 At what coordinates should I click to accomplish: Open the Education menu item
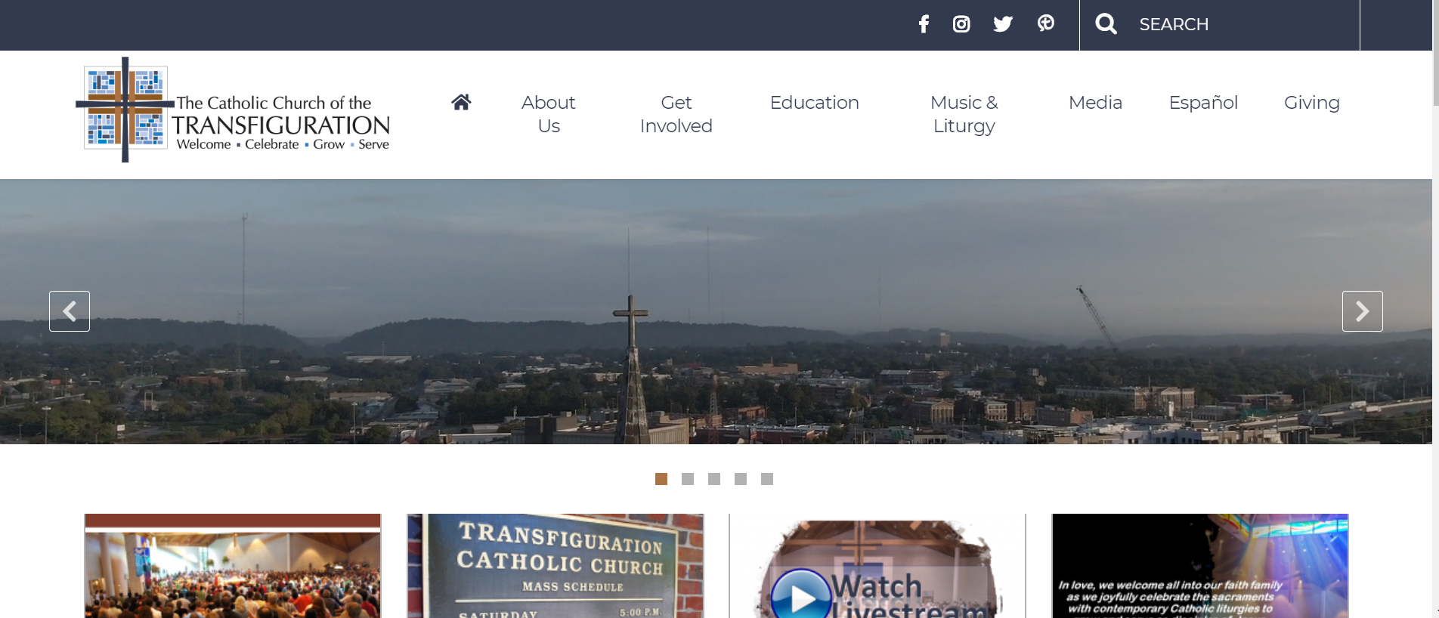814,103
